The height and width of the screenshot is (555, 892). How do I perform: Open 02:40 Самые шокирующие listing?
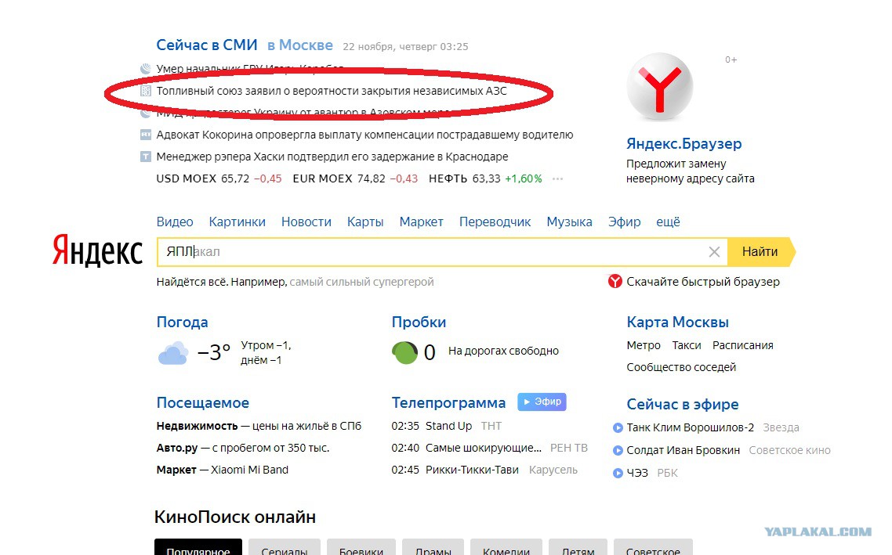point(489,449)
